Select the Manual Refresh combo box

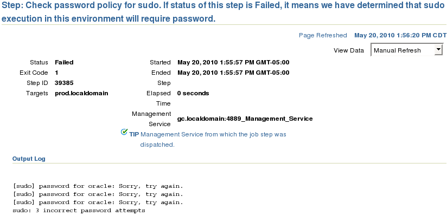[407, 50]
